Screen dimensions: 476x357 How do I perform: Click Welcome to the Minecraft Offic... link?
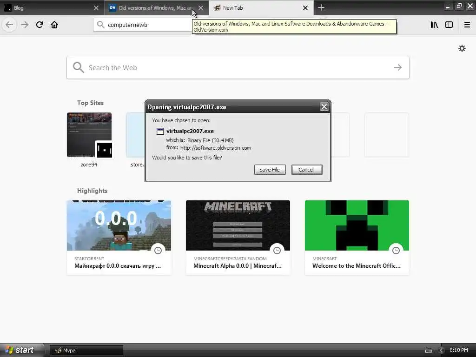tap(357, 265)
